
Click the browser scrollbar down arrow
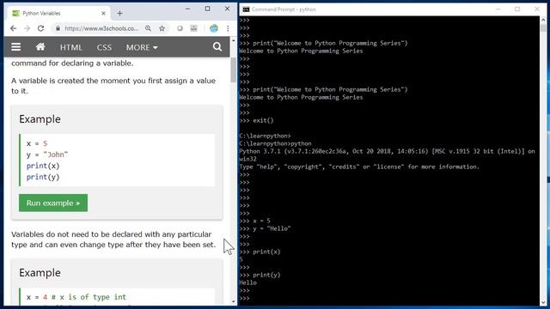coord(234,301)
